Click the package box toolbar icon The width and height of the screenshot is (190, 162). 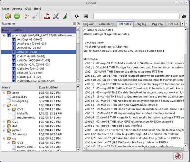tap(8, 16)
